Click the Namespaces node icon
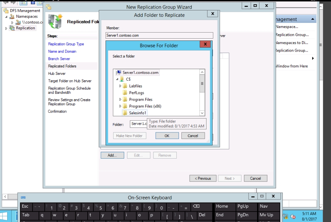Screen dimensions: 331x222 click(12, 16)
